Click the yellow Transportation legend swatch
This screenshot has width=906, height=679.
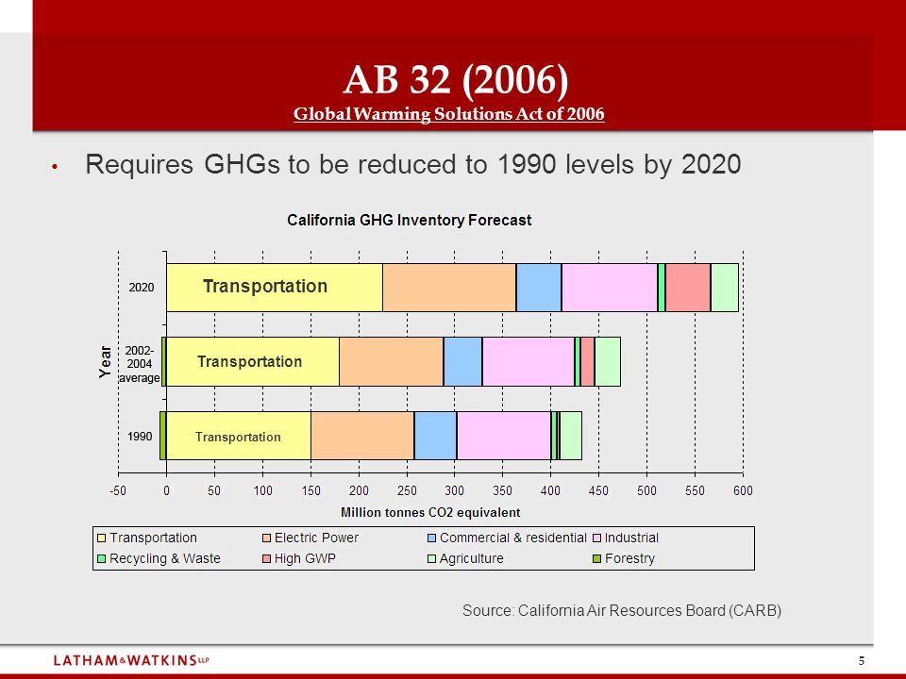(102, 538)
